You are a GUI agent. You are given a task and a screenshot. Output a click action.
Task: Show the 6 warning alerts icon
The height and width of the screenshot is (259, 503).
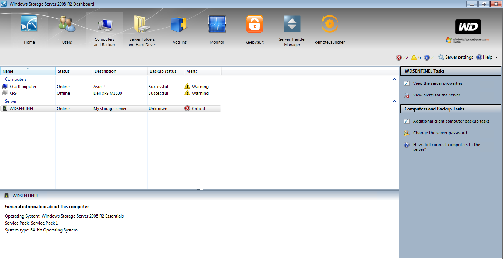414,58
